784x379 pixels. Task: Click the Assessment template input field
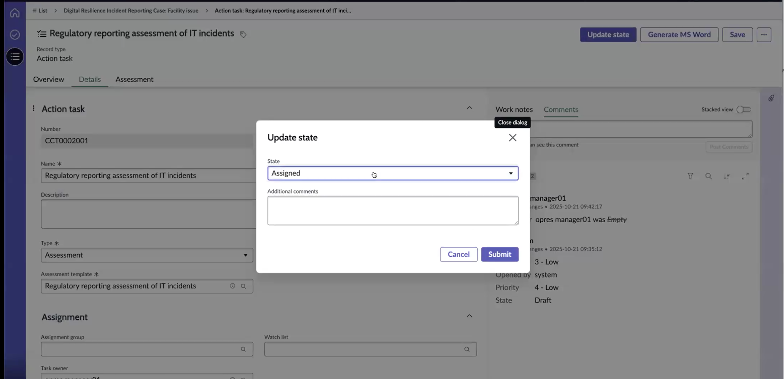(x=147, y=286)
